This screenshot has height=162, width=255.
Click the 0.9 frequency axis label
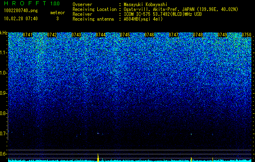coord(4,93)
